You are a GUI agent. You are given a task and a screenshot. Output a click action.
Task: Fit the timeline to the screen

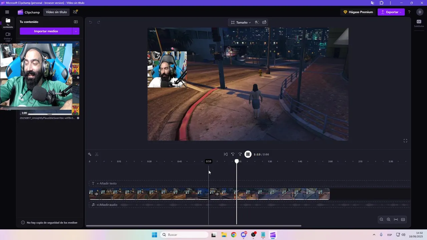(396, 219)
